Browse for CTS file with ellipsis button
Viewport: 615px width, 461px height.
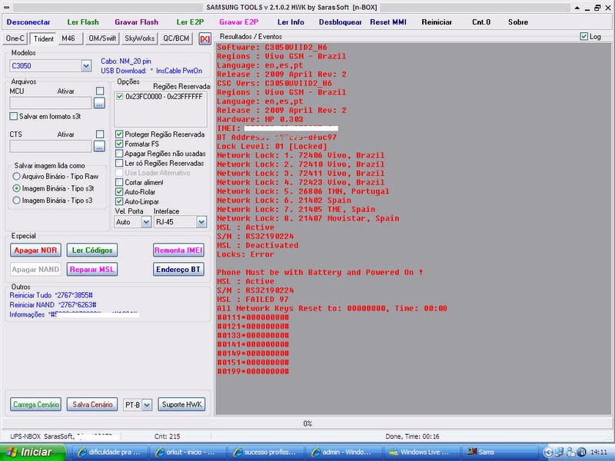tap(99, 146)
